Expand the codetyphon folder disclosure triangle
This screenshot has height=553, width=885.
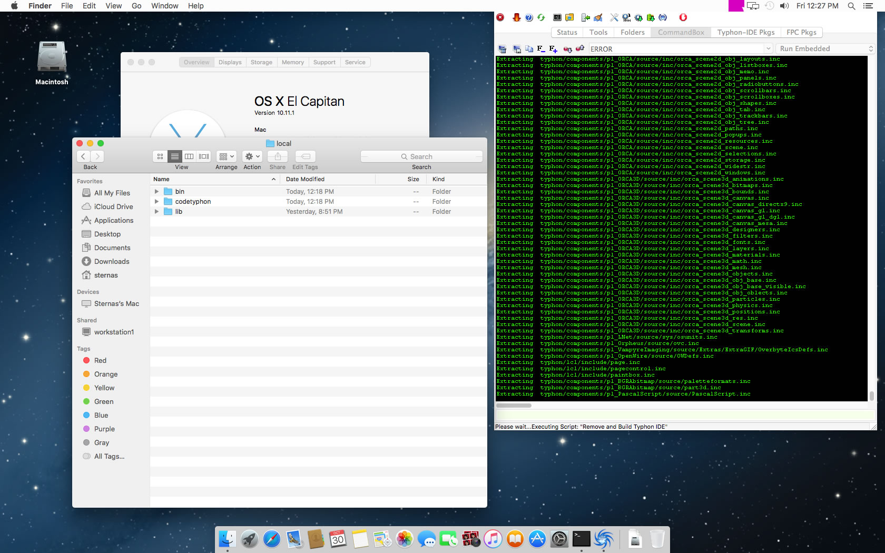156,202
